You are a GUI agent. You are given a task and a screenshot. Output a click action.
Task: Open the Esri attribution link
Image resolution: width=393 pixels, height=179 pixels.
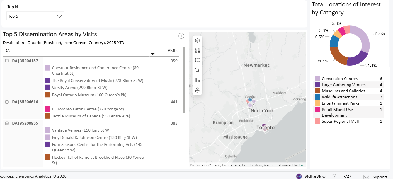click(x=301, y=165)
